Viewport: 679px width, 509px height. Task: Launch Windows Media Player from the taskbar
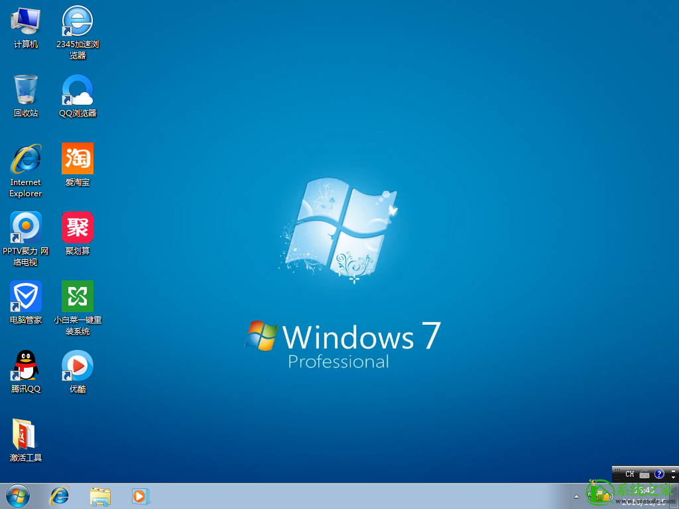(x=140, y=495)
